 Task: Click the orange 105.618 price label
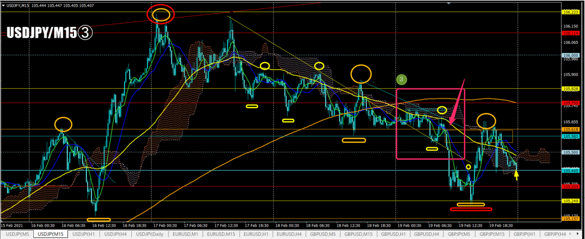coord(571,129)
